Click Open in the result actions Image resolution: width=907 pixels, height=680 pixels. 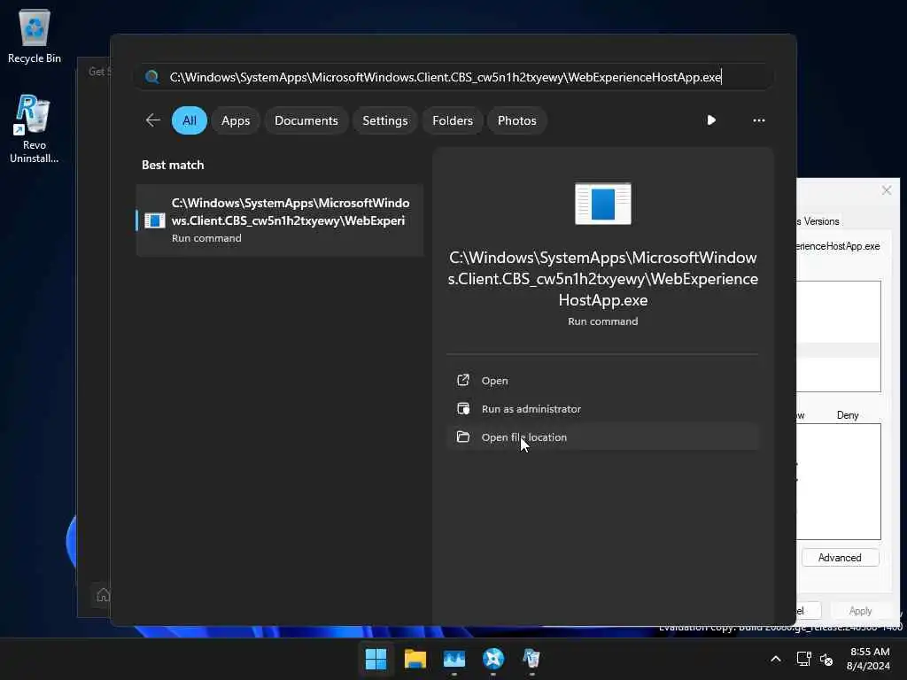(602, 381)
